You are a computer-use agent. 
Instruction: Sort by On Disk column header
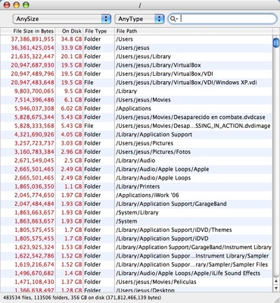[x=70, y=31]
